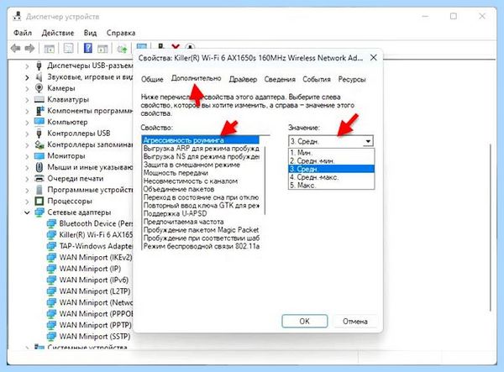Select Несовместимость с каналом property

coord(191,181)
